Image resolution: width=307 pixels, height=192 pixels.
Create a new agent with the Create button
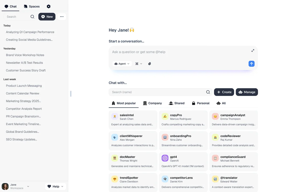224,92
